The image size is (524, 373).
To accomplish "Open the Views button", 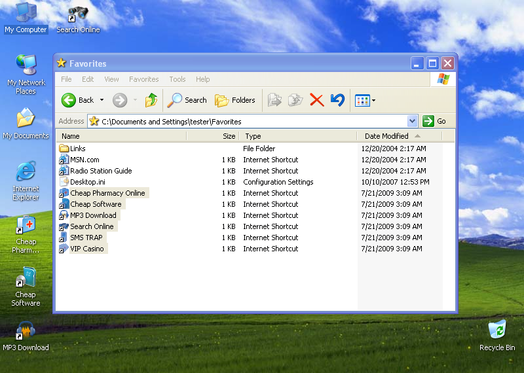I will coord(362,100).
